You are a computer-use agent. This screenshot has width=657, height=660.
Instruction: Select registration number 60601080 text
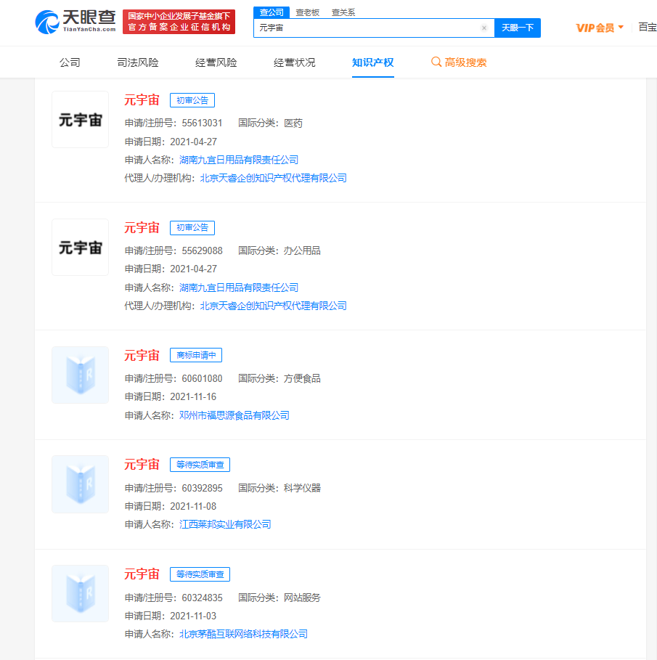[x=202, y=378]
